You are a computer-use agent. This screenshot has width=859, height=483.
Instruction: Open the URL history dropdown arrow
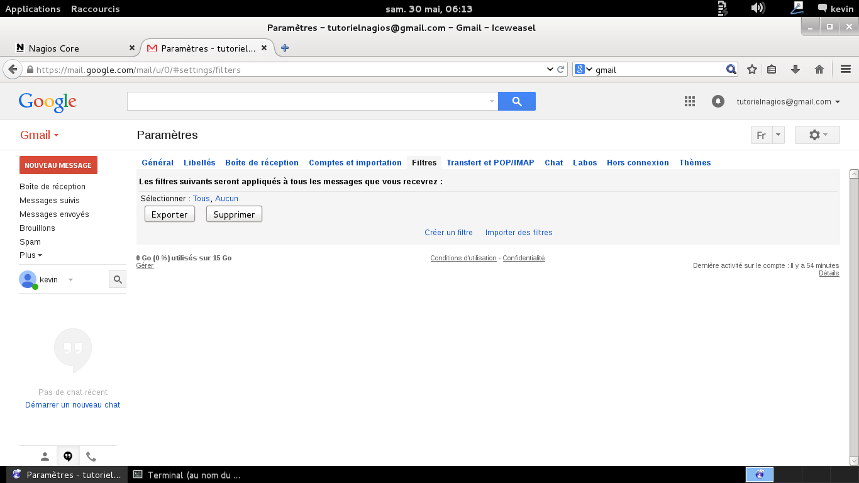click(x=550, y=69)
